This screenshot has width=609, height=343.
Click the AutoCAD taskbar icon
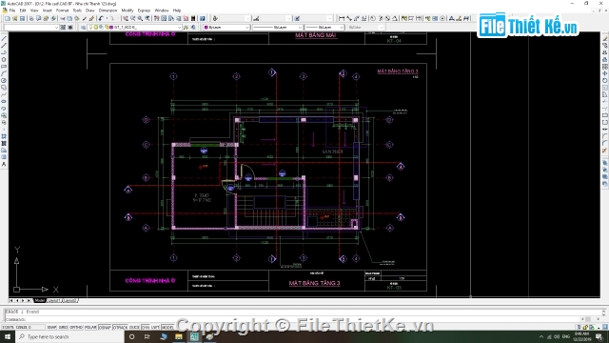(194, 336)
